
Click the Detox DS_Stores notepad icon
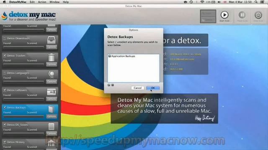tap(51, 127)
